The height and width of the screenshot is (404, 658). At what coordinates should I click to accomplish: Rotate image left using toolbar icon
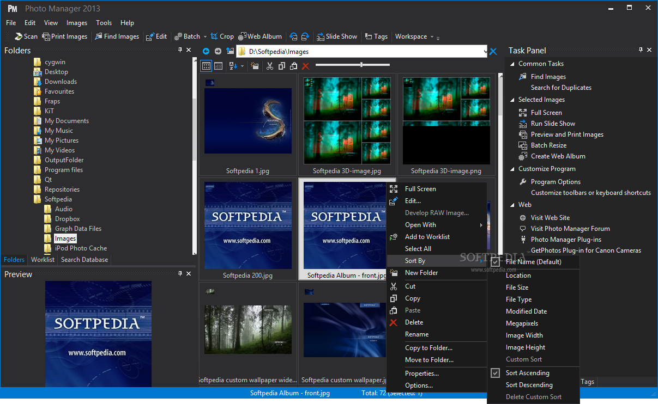point(294,36)
